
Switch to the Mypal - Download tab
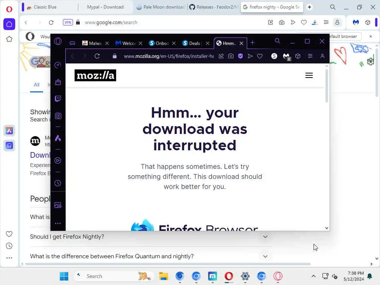tap(105, 7)
